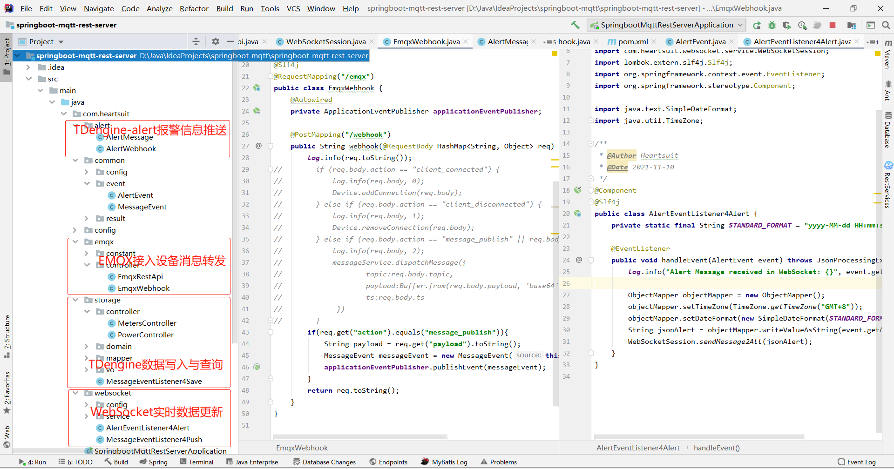The image size is (894, 469).
Task: Click the handleEvent() breadcrumb
Action: click(x=717, y=448)
